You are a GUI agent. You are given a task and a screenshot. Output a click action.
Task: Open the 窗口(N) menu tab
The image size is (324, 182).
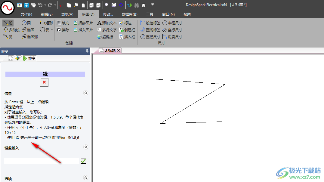168,14
